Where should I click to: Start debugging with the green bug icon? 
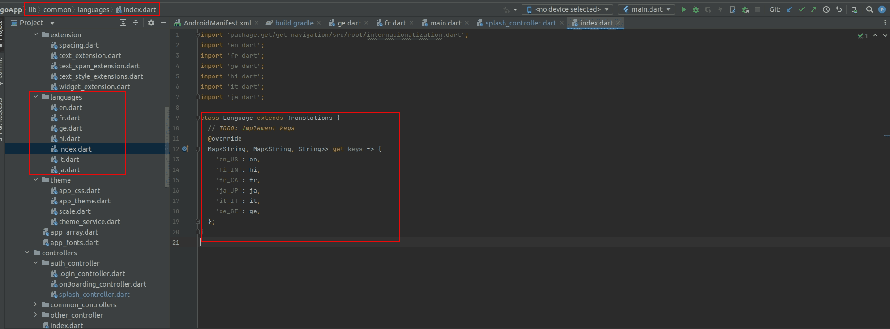695,9
